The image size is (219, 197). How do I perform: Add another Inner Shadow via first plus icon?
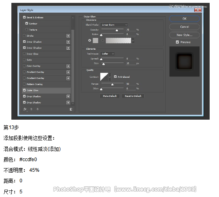(68, 42)
